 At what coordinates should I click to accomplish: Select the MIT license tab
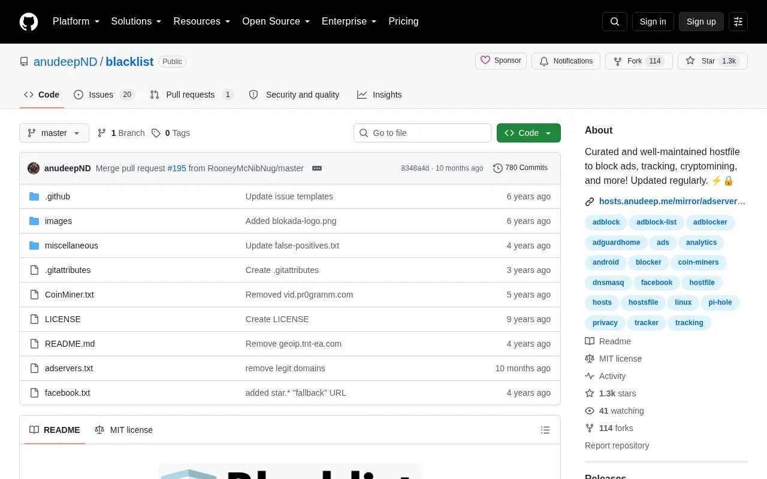(x=123, y=430)
